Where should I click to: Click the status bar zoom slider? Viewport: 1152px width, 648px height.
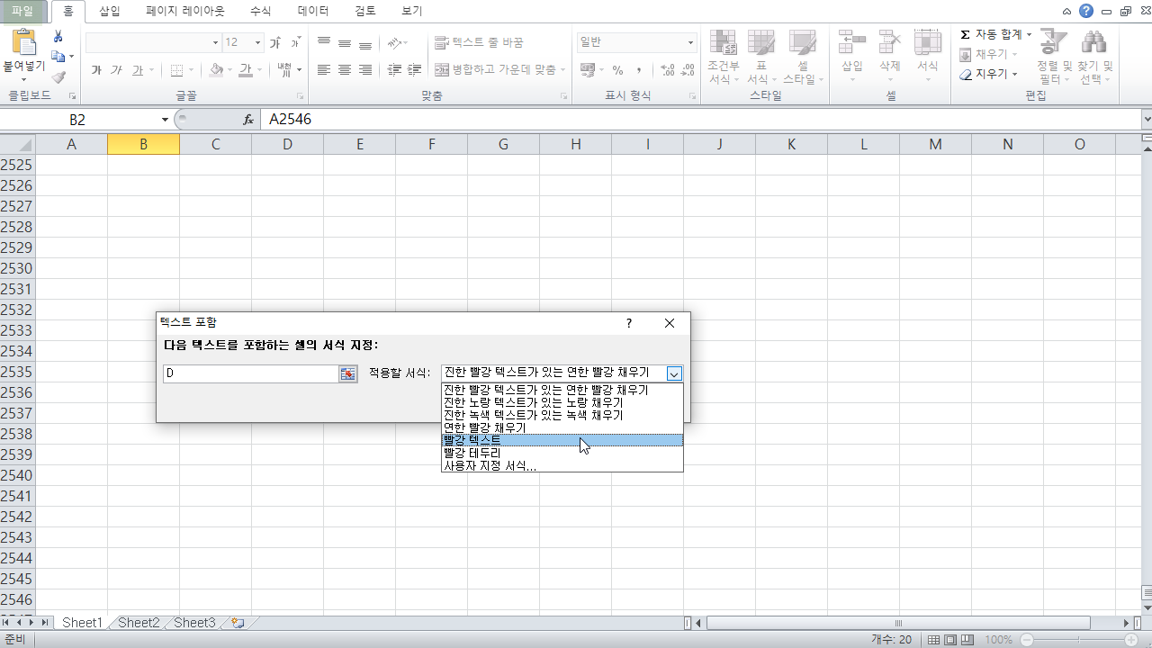tap(1081, 640)
